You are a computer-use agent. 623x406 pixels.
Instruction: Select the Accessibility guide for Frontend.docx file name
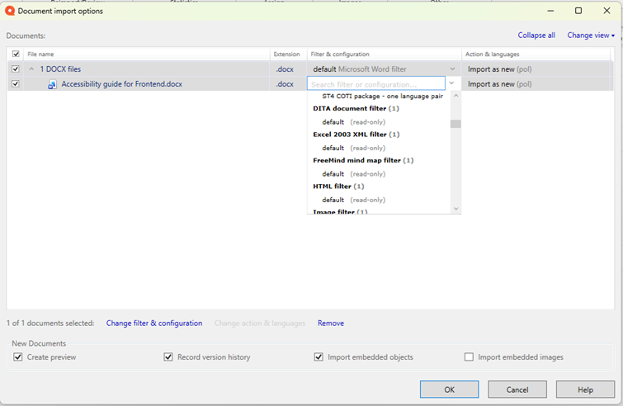point(121,84)
